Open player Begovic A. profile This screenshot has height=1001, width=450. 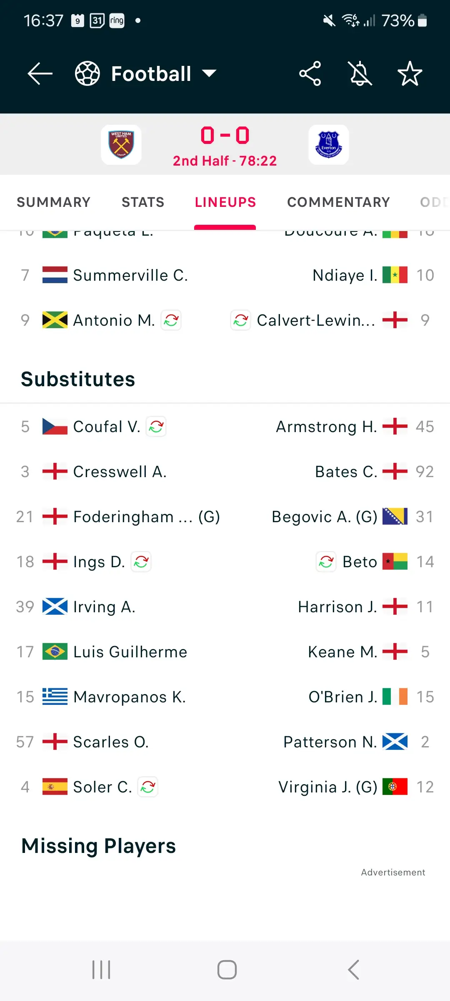click(x=324, y=517)
